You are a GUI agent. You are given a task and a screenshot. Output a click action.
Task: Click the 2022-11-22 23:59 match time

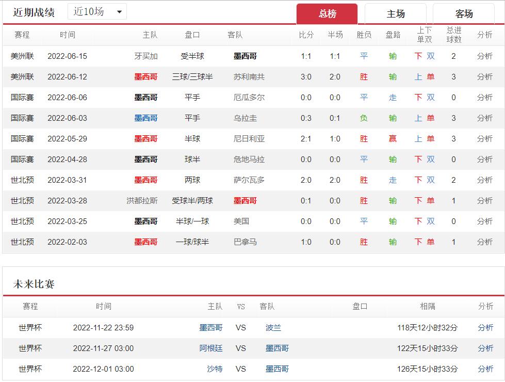[103, 327]
